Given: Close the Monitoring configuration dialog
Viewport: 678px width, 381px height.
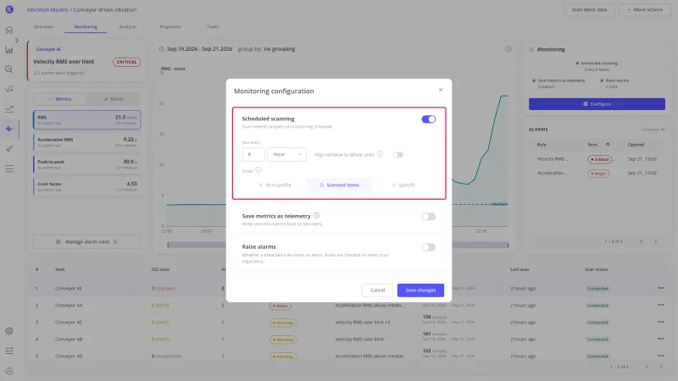Looking at the screenshot, I should [x=441, y=90].
